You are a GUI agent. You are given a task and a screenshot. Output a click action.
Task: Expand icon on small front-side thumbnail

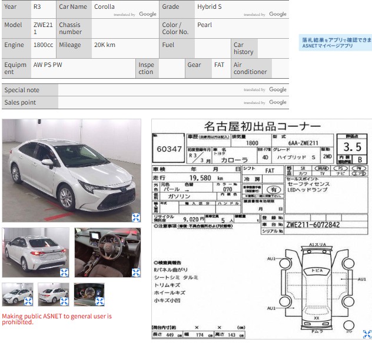point(28,301)
